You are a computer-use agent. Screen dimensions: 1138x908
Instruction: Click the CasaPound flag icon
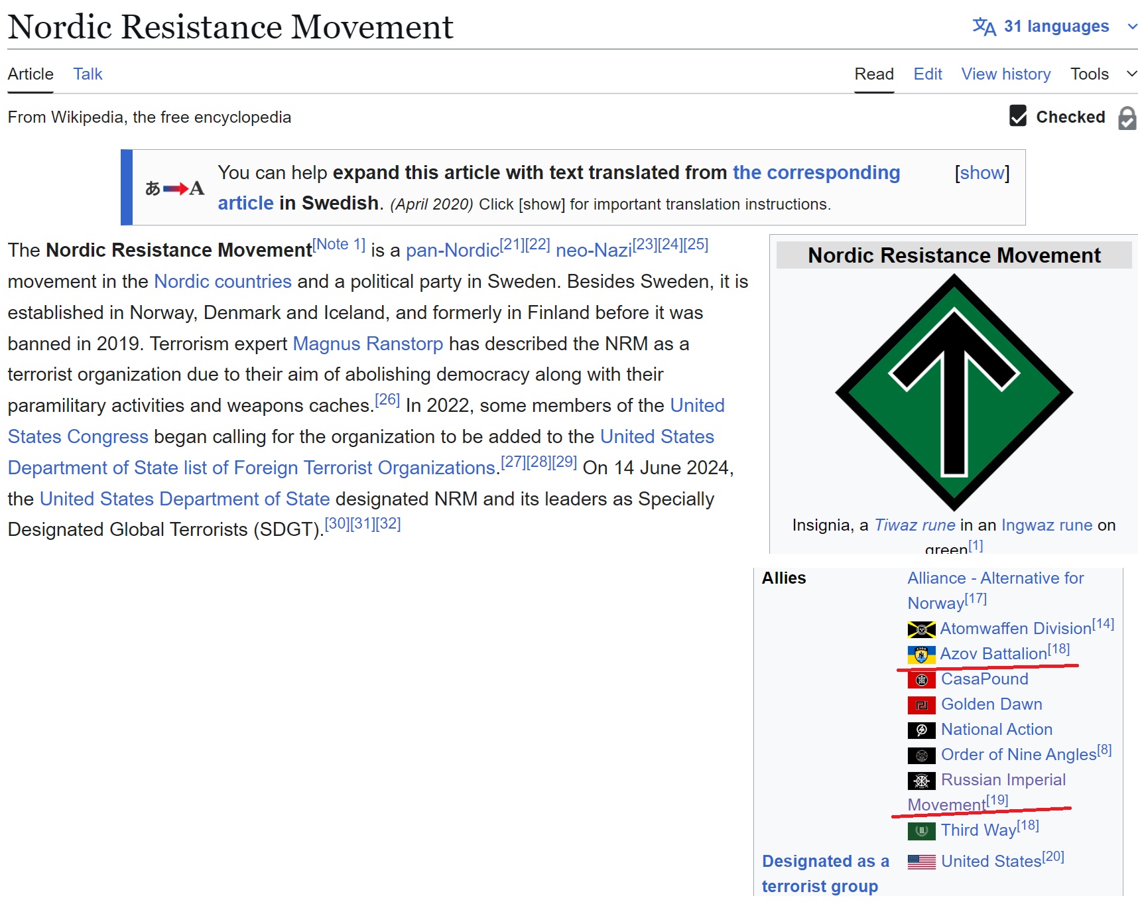(x=921, y=680)
